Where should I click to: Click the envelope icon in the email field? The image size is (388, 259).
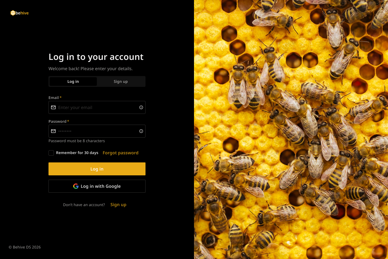pyautogui.click(x=54, y=107)
